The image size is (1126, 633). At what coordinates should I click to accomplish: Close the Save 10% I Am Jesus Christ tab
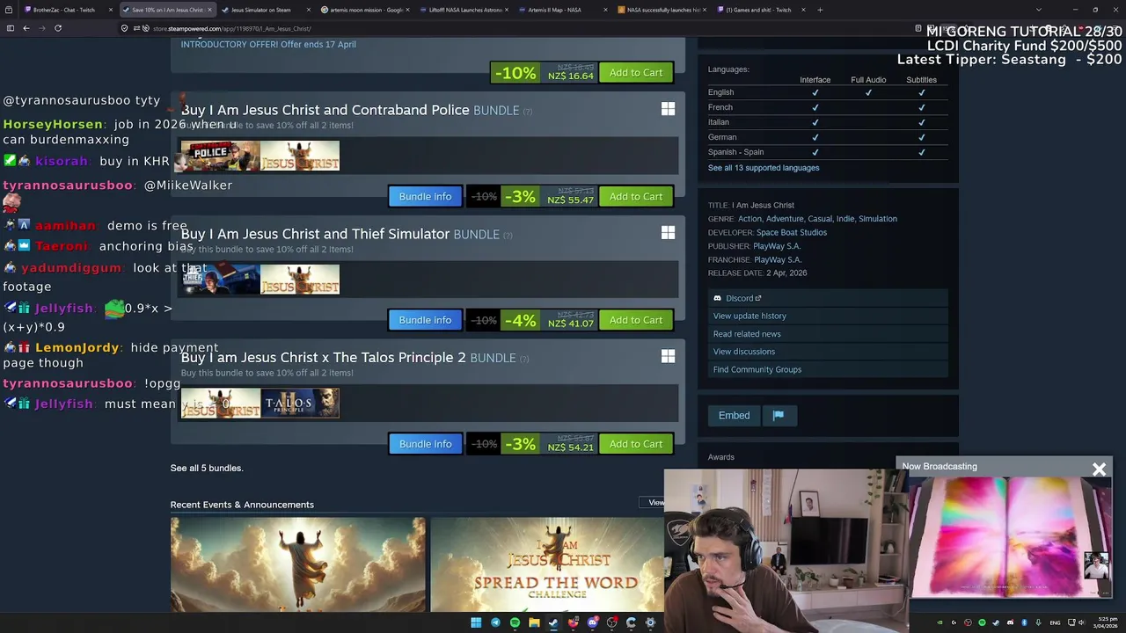(x=209, y=10)
